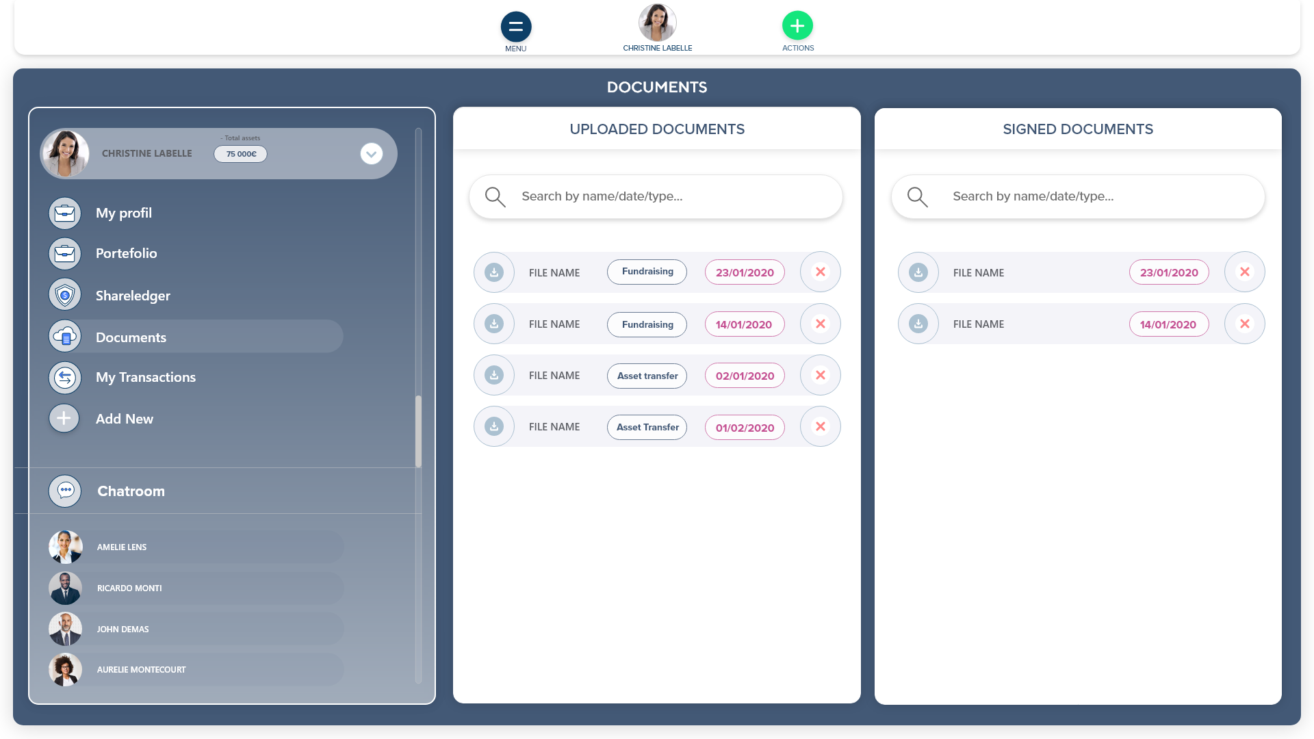Click the Shareledger shield icon

[x=65, y=295]
